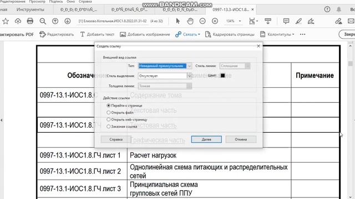355x199 pixels.
Task: Open the Редактирование menu
Action: tap(13, 1)
